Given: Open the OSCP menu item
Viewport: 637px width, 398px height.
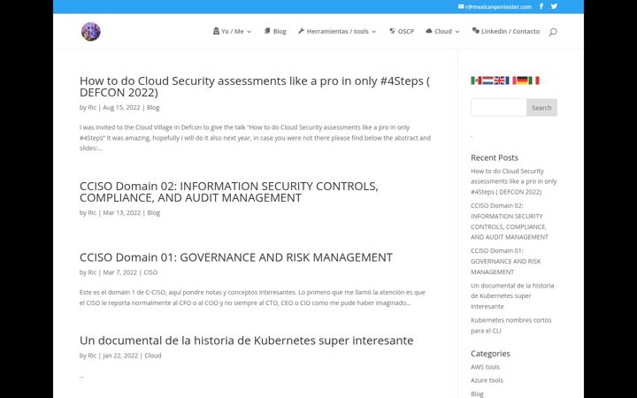Looking at the screenshot, I should (402, 31).
